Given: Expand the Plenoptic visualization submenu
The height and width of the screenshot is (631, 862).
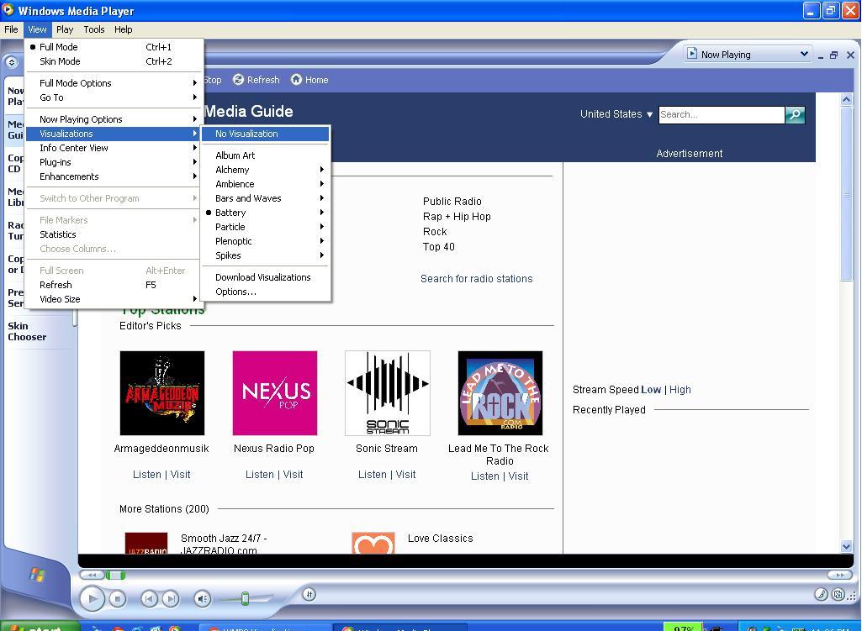Looking at the screenshot, I should 266,241.
